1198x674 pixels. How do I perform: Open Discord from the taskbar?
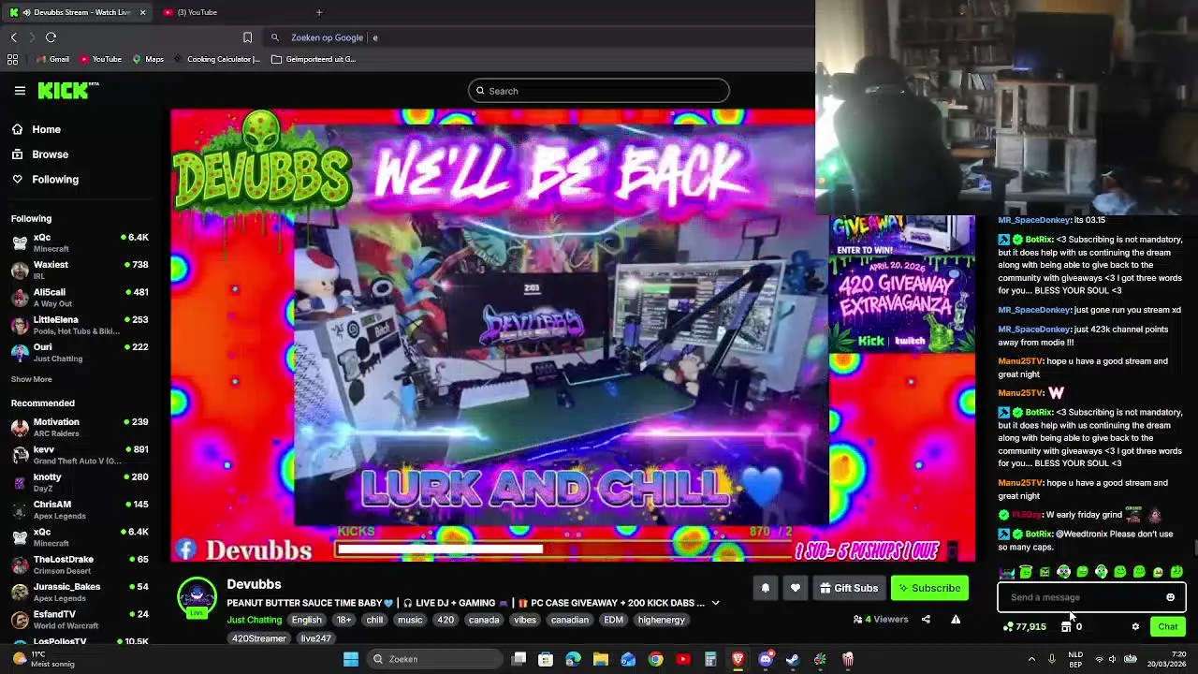point(766,659)
